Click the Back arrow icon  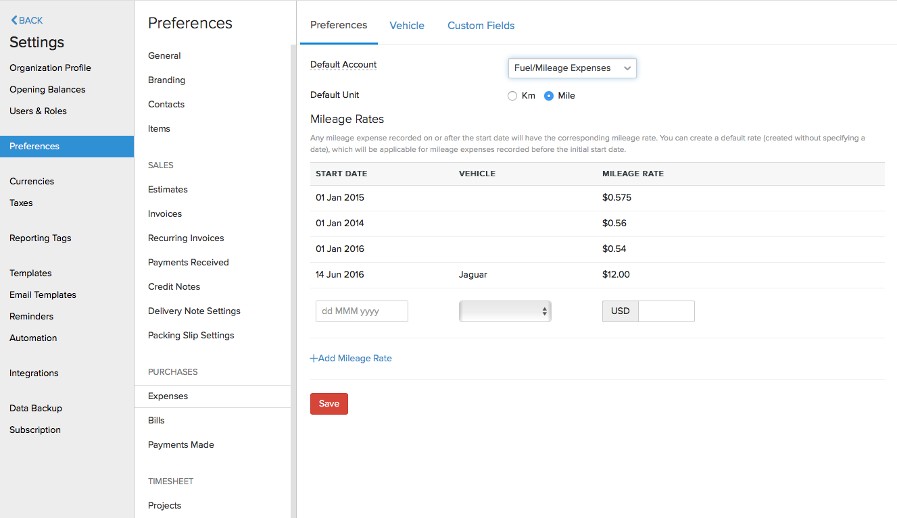point(14,21)
